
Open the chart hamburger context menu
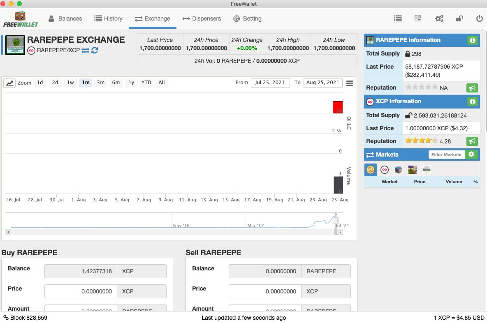(x=349, y=83)
